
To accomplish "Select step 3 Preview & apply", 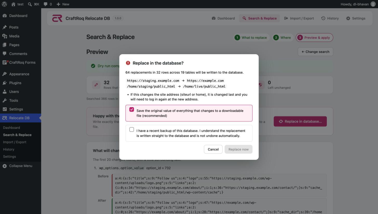I will tap(314, 38).
